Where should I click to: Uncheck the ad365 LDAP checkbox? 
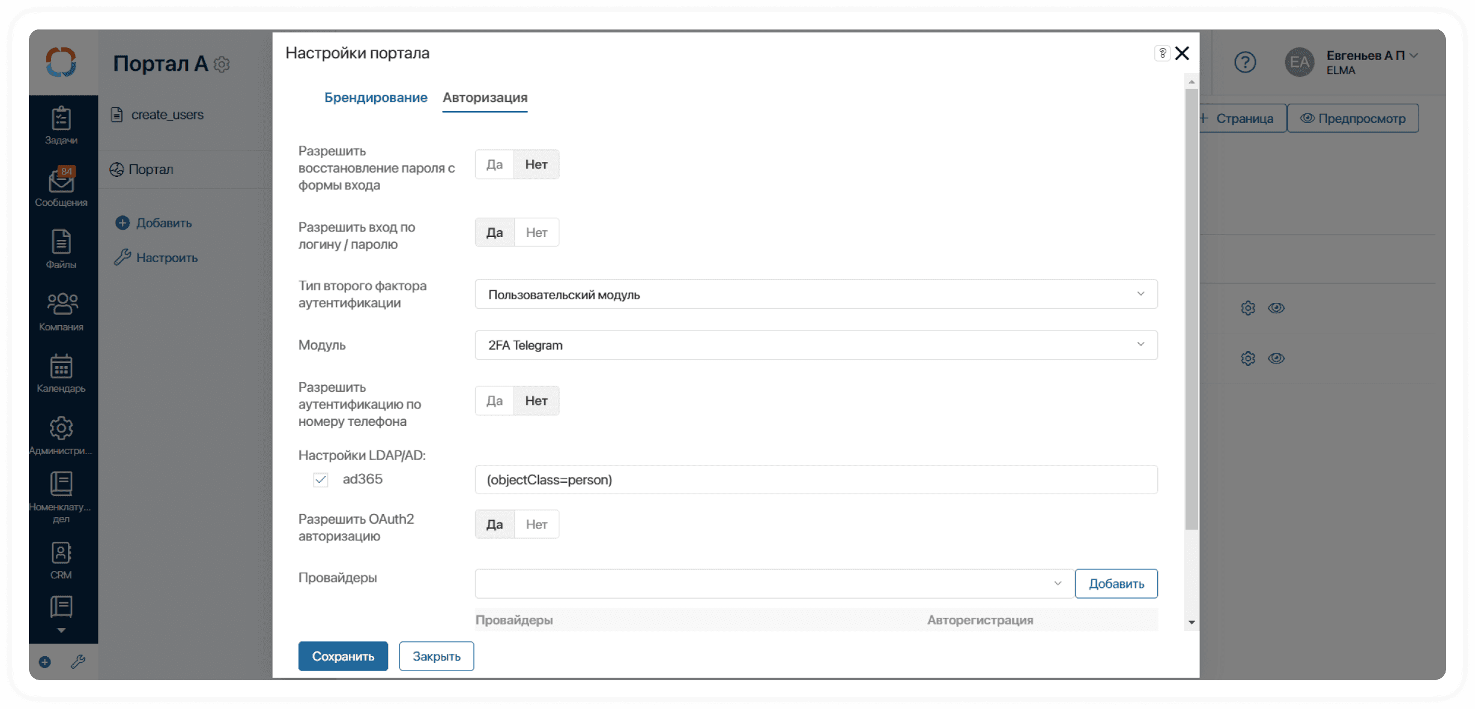click(321, 480)
